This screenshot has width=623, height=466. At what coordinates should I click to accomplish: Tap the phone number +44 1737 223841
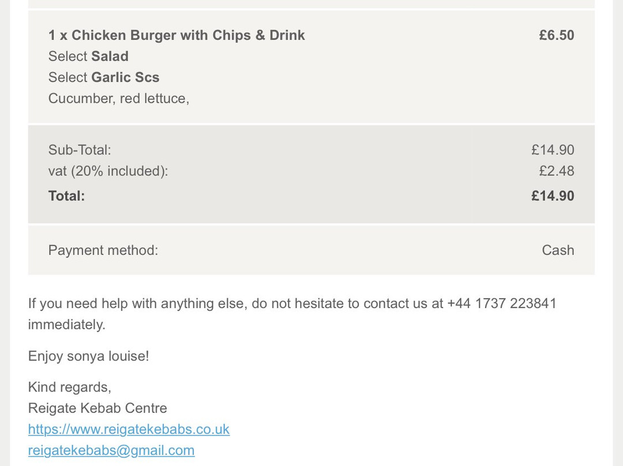(x=502, y=303)
